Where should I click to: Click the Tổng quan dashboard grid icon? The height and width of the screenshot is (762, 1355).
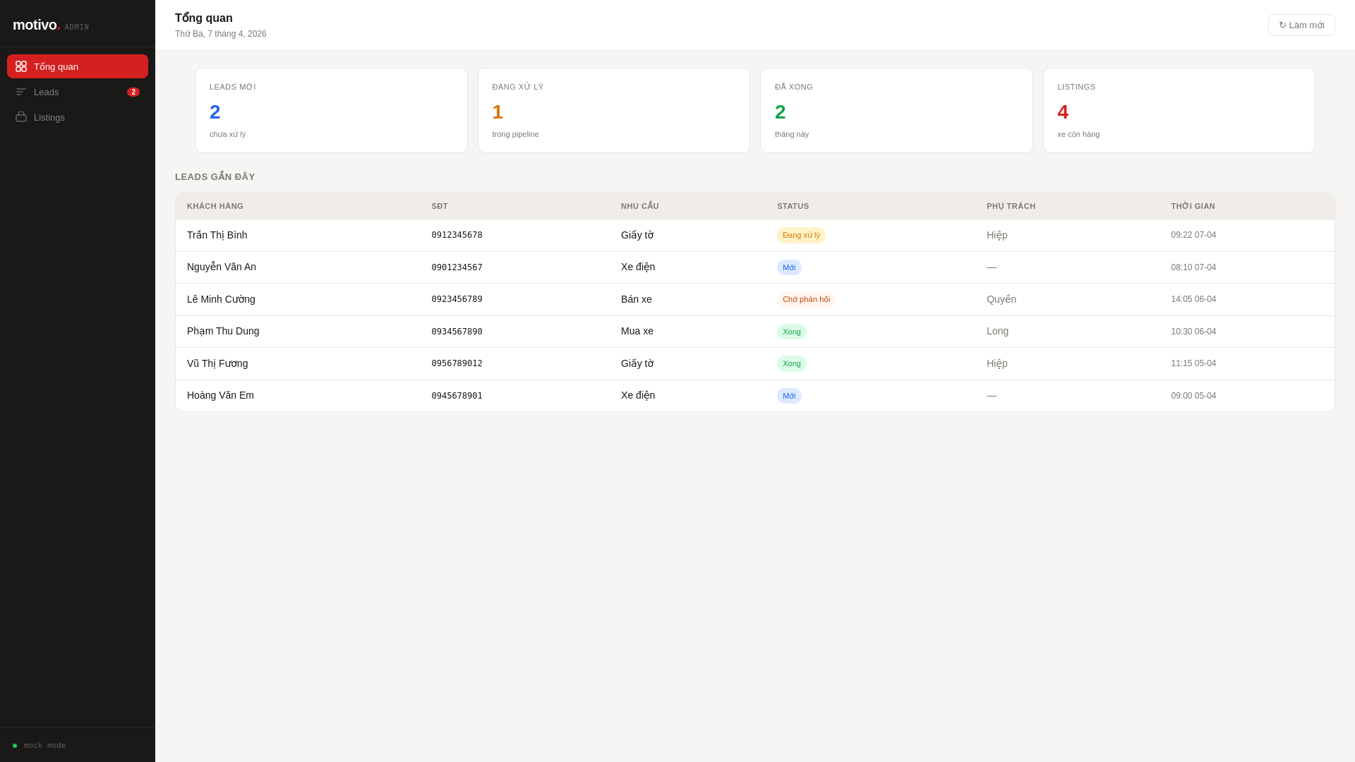click(x=21, y=66)
